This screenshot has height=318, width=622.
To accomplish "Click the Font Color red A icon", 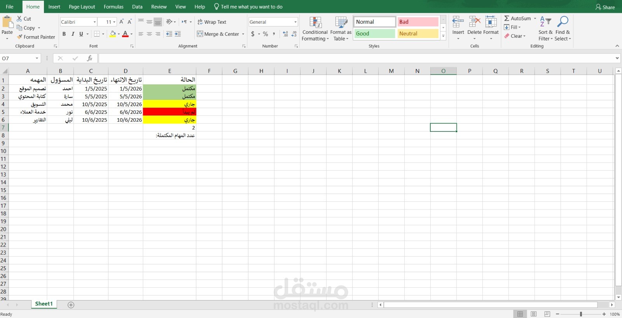I will pos(125,34).
